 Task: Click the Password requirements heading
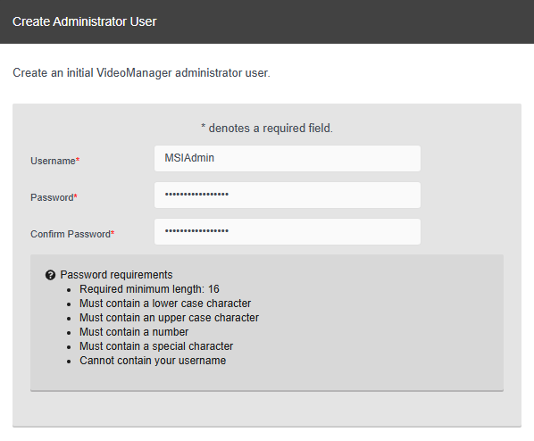coord(116,275)
